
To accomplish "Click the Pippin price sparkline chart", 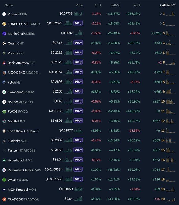I will click(x=78, y=14).
